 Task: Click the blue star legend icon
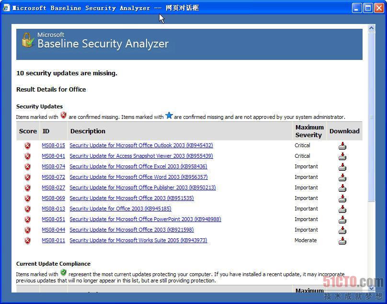pyautogui.click(x=169, y=115)
